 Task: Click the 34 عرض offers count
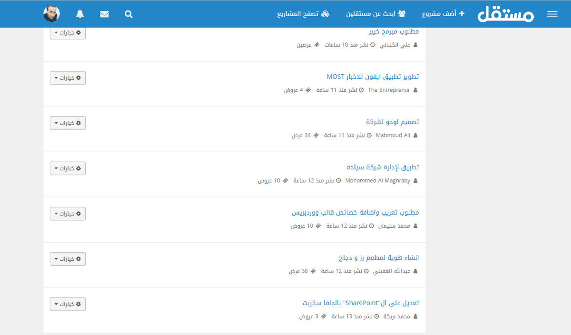pyautogui.click(x=301, y=135)
